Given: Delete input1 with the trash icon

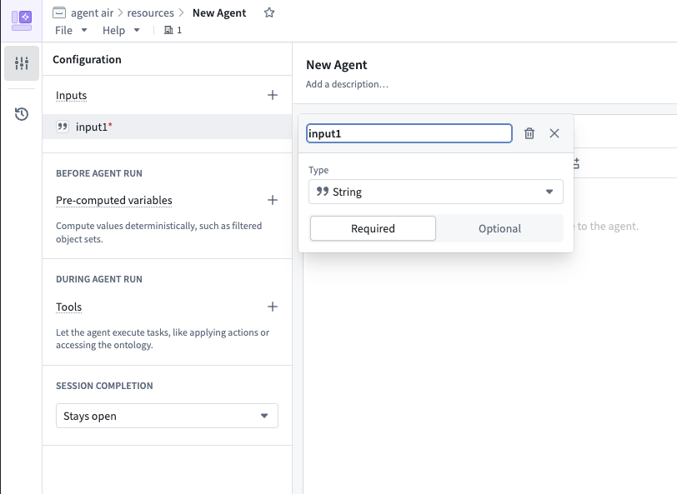Looking at the screenshot, I should pos(529,133).
